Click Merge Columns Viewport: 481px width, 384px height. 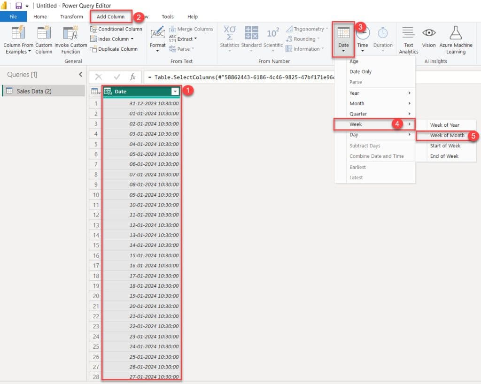191,29
